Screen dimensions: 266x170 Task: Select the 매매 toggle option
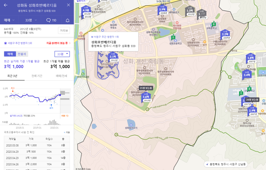click(x=10, y=54)
